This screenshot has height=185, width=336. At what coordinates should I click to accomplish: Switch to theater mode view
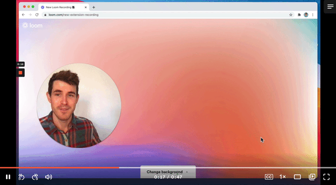coord(297,177)
